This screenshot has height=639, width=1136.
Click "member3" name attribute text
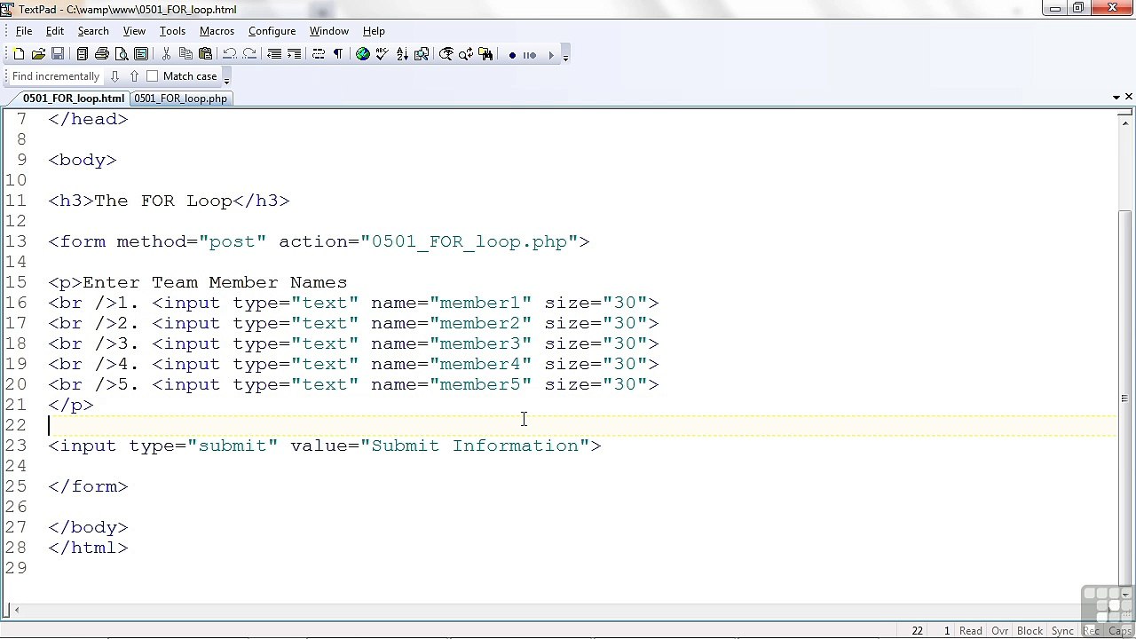pos(480,343)
